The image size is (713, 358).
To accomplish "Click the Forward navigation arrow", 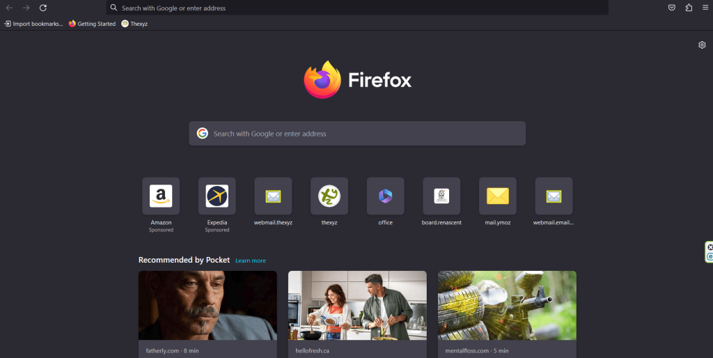I will 26,8.
